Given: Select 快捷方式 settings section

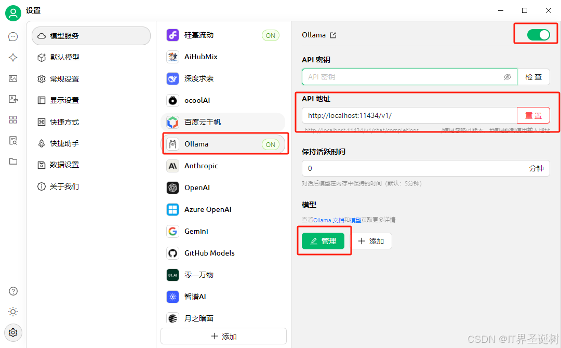Looking at the screenshot, I should [91, 122].
